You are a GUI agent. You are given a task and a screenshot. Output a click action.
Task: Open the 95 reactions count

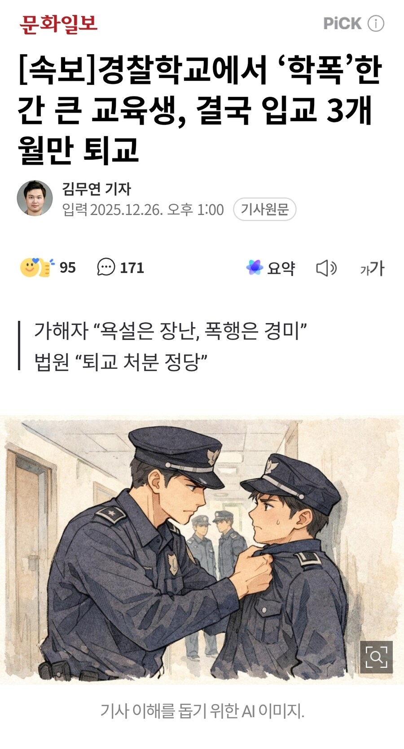point(67,267)
